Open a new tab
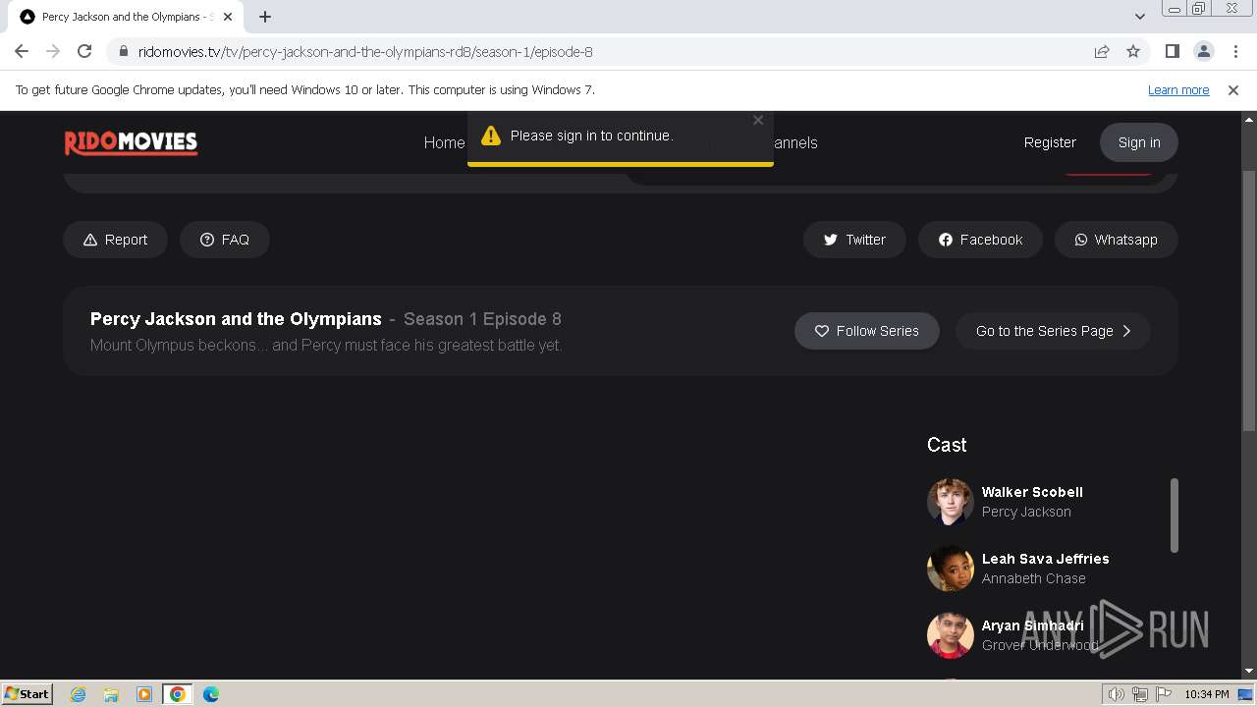Image resolution: width=1257 pixels, height=707 pixels. click(265, 17)
